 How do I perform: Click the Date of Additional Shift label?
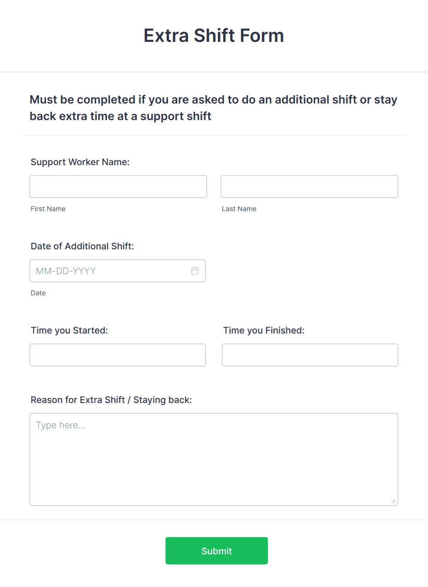pyautogui.click(x=82, y=246)
